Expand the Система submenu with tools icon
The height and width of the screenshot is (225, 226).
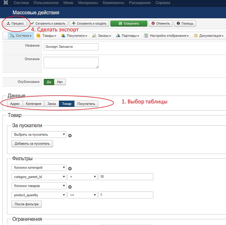(21, 36)
